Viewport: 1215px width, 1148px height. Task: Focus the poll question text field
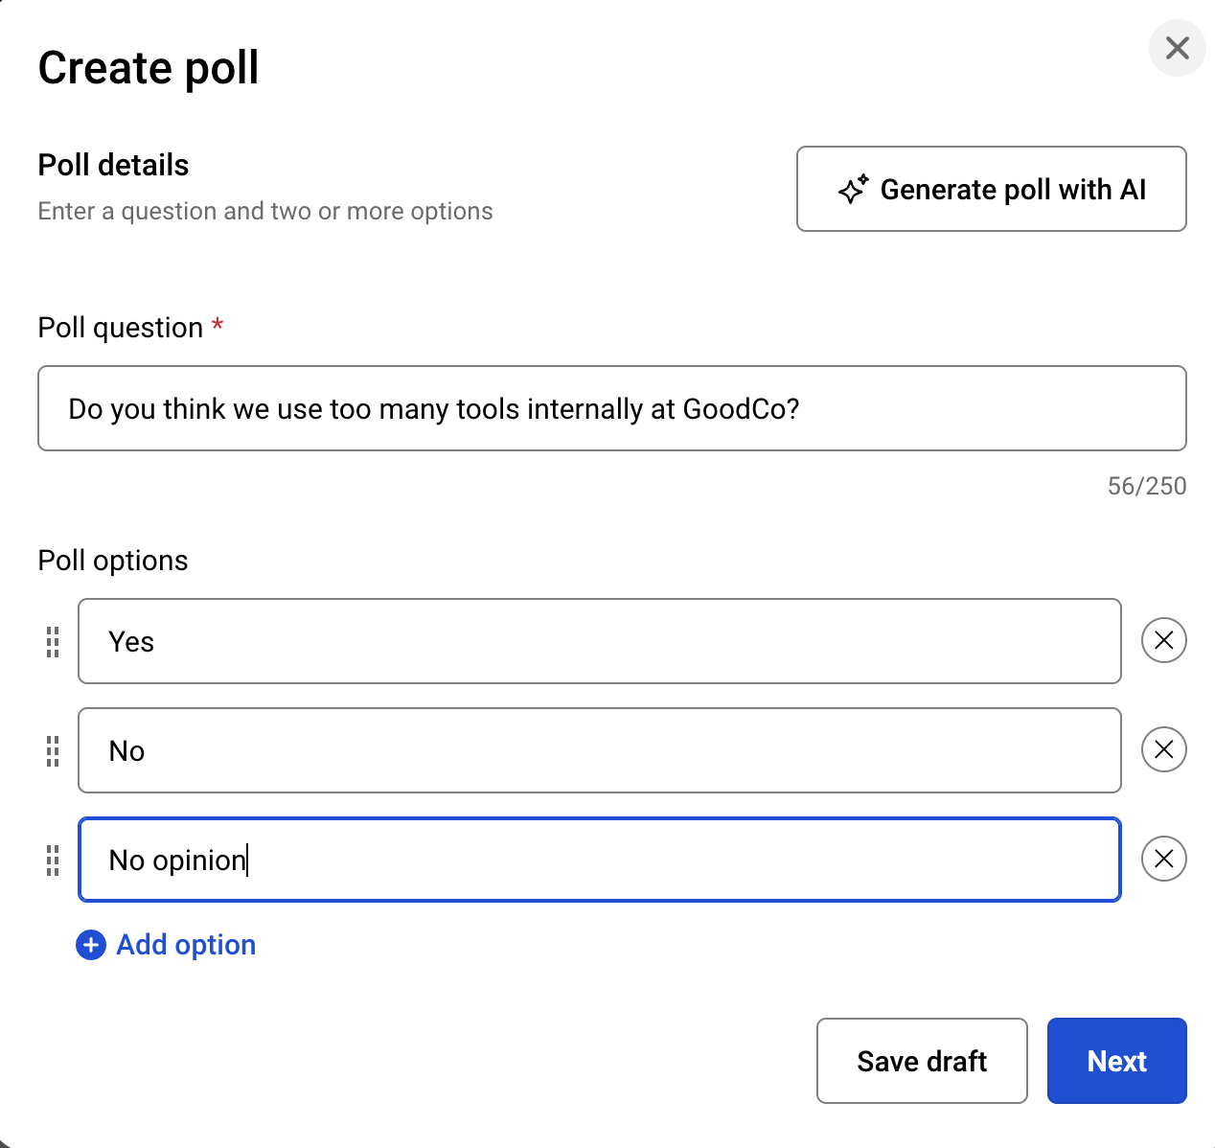[x=611, y=408]
